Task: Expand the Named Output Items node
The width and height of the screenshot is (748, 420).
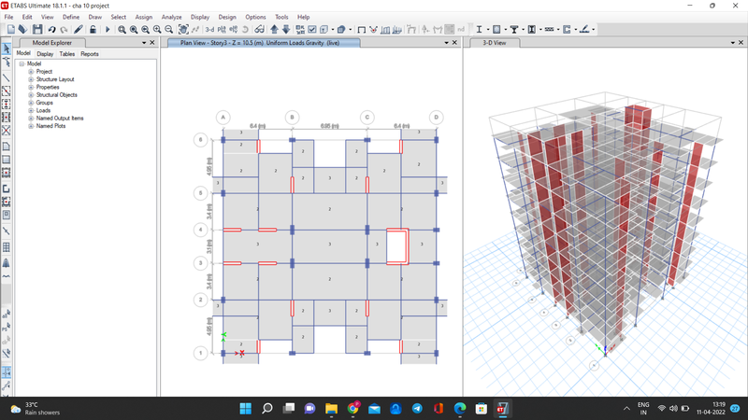Action: pyautogui.click(x=31, y=119)
